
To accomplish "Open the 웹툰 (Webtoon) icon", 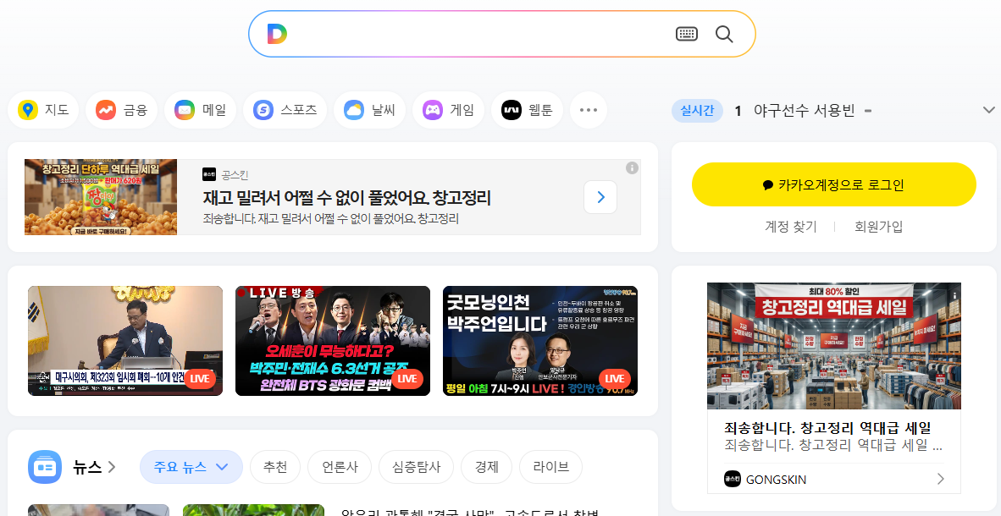I will pos(527,110).
